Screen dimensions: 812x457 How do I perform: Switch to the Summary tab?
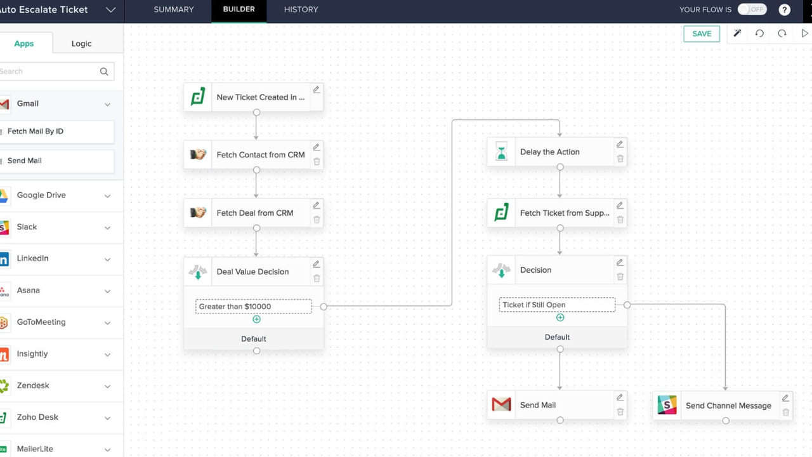(x=174, y=10)
